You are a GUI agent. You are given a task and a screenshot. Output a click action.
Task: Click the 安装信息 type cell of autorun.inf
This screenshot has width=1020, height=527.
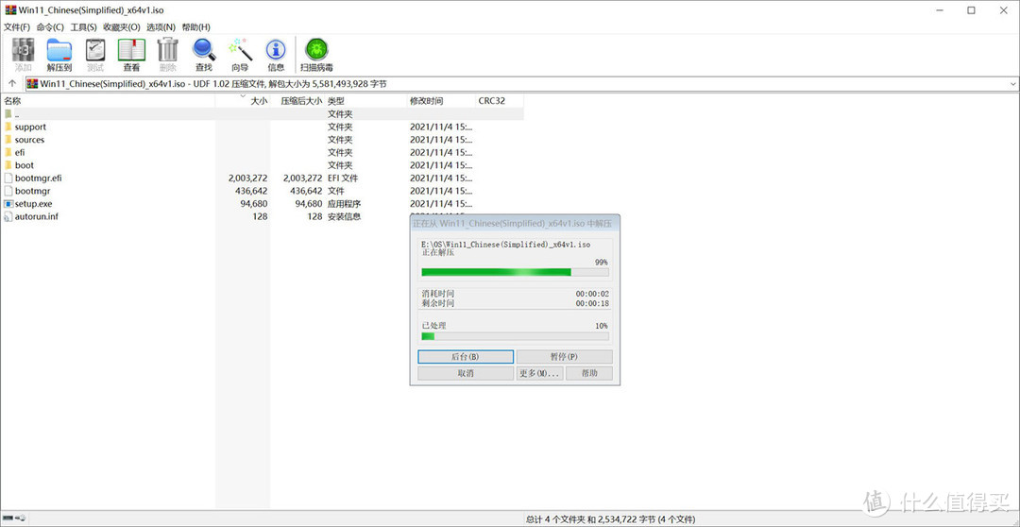coord(344,216)
